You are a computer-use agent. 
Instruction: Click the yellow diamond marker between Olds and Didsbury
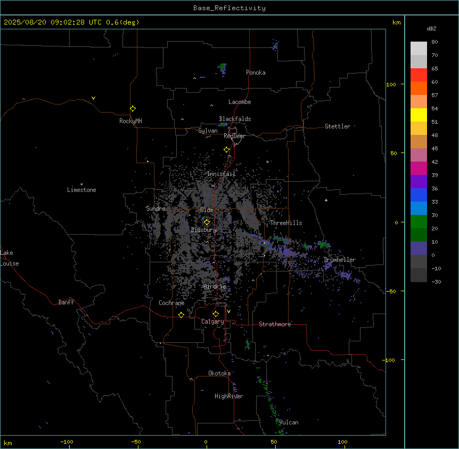click(x=207, y=222)
